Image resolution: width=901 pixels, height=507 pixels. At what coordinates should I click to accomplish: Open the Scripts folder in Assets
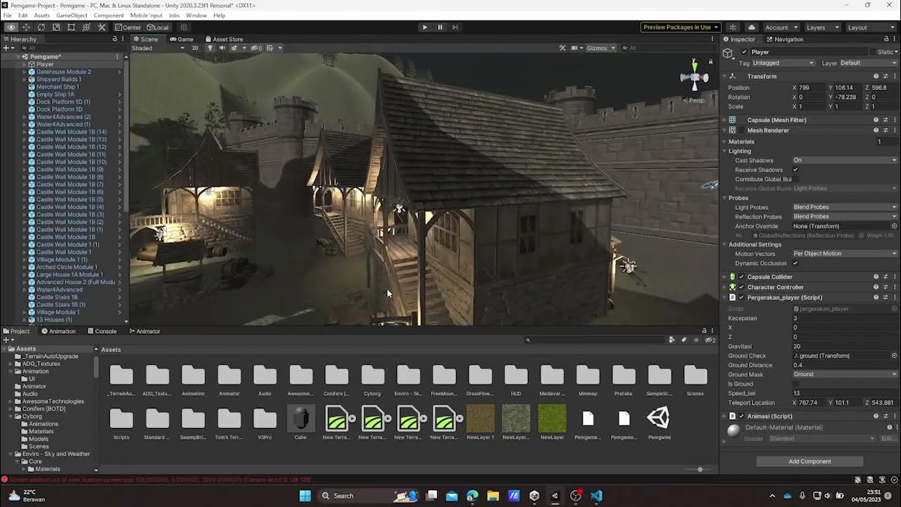[x=121, y=423]
